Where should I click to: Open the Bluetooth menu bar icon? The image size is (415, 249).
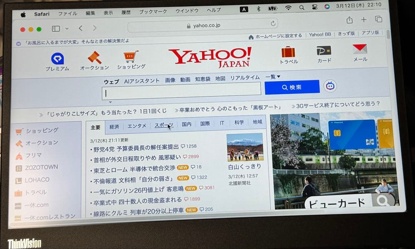pyautogui.click(x=258, y=9)
